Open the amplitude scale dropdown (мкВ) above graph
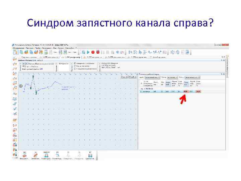 pyautogui.click(x=133, y=77)
